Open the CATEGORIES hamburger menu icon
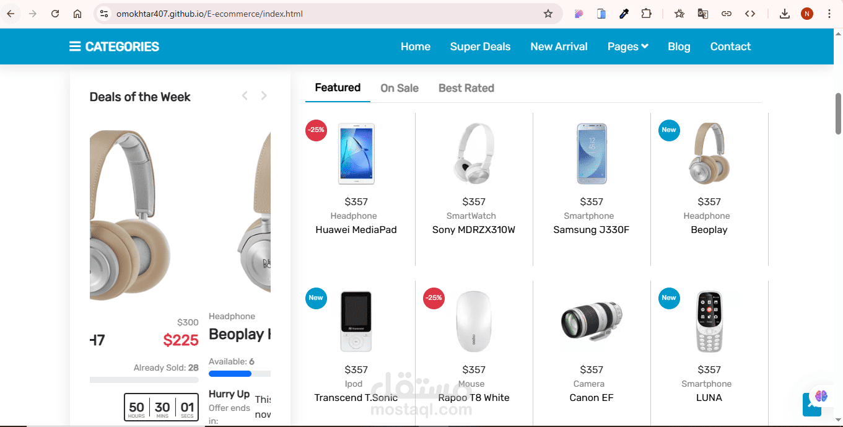 pos(75,46)
